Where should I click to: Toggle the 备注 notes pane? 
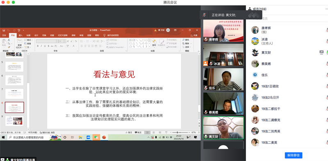129,132
